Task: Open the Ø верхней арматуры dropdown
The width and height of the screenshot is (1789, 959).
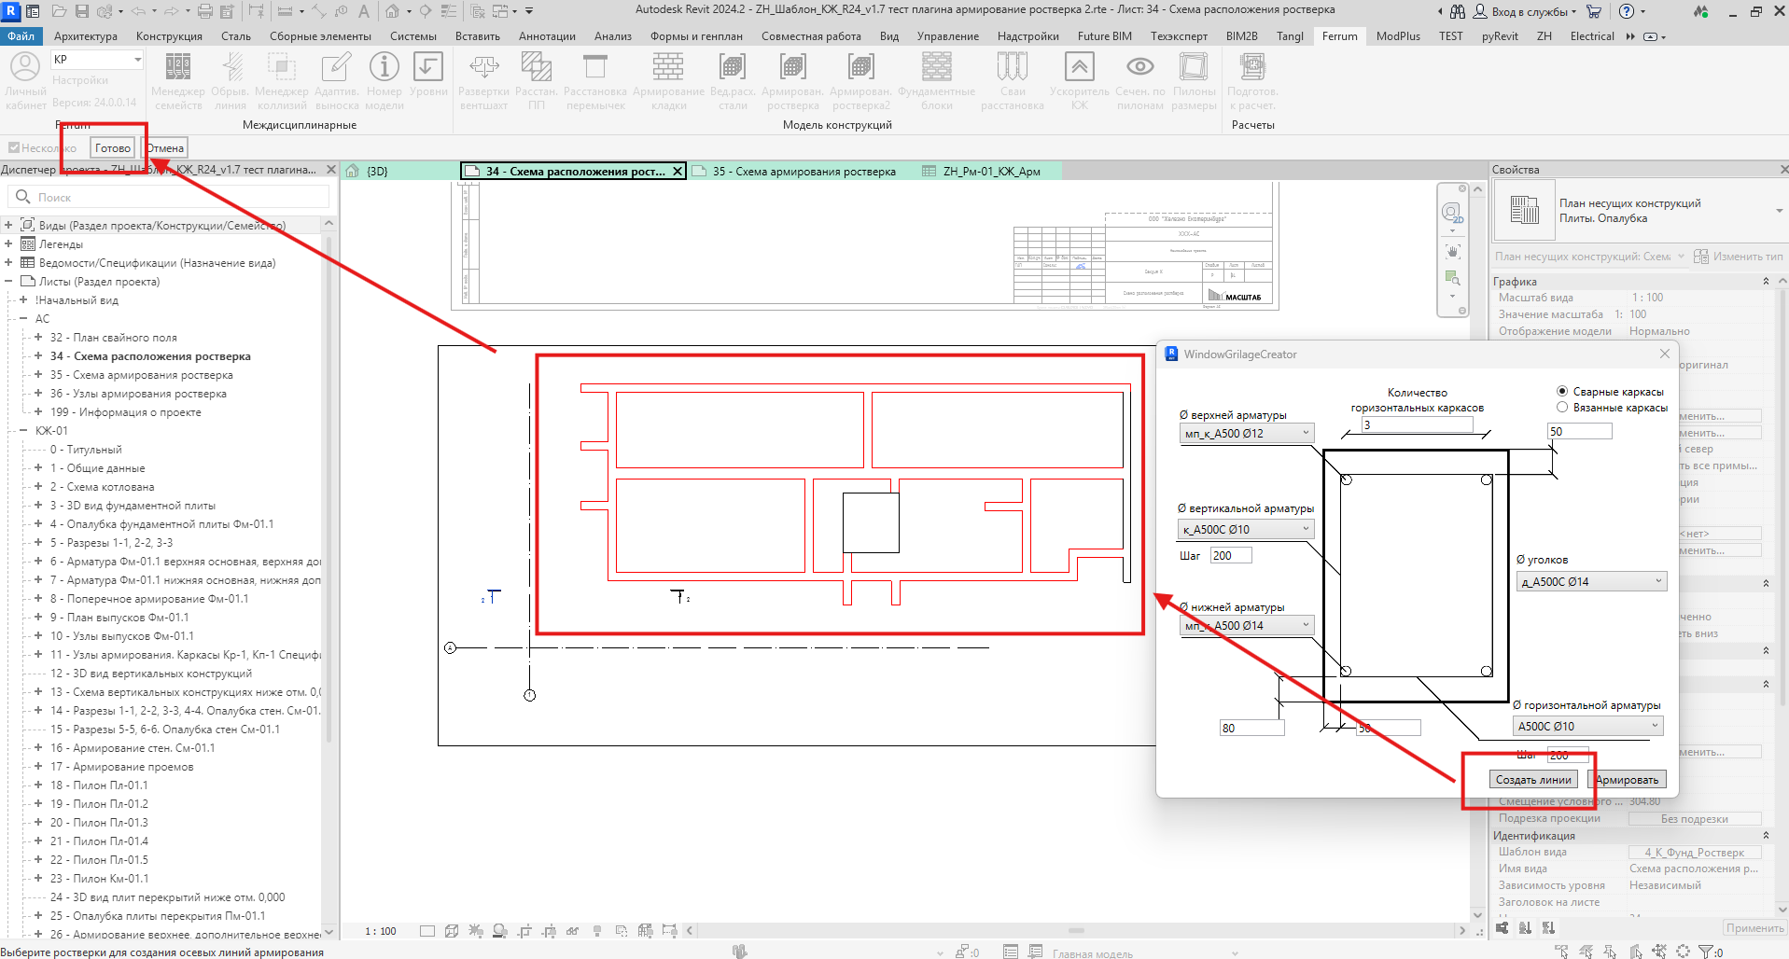Action: pyautogui.click(x=1247, y=433)
